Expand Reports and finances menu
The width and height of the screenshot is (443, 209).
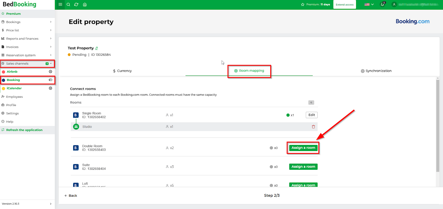27,39
